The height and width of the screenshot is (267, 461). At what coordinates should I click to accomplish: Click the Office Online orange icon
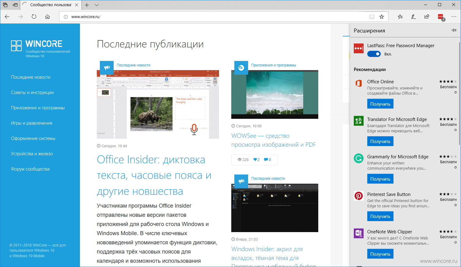click(359, 83)
